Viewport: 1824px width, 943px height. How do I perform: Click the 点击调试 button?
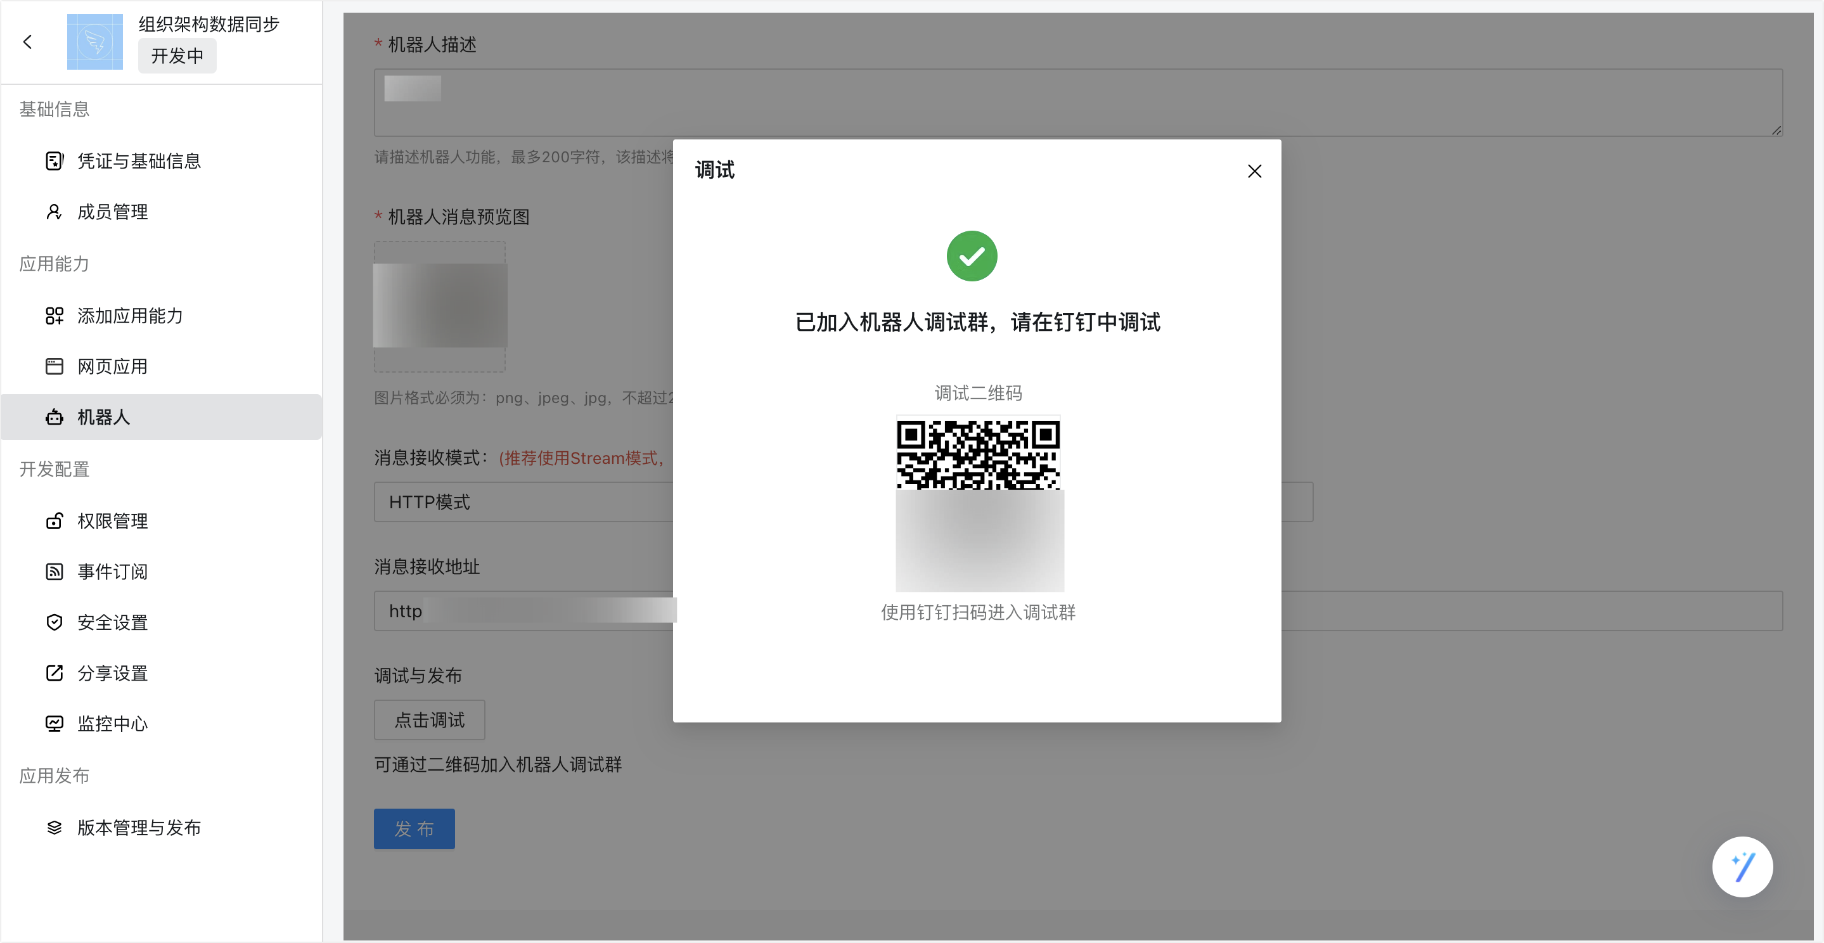[x=429, y=720]
